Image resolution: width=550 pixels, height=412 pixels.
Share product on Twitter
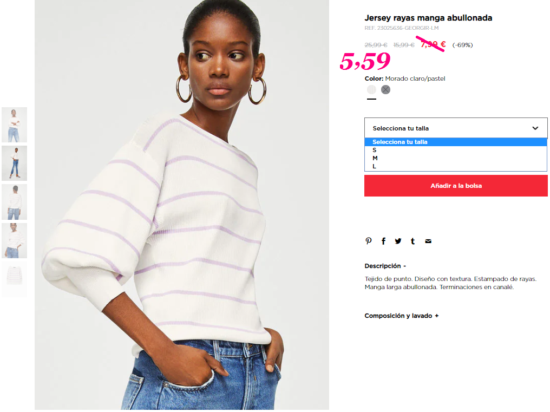398,241
